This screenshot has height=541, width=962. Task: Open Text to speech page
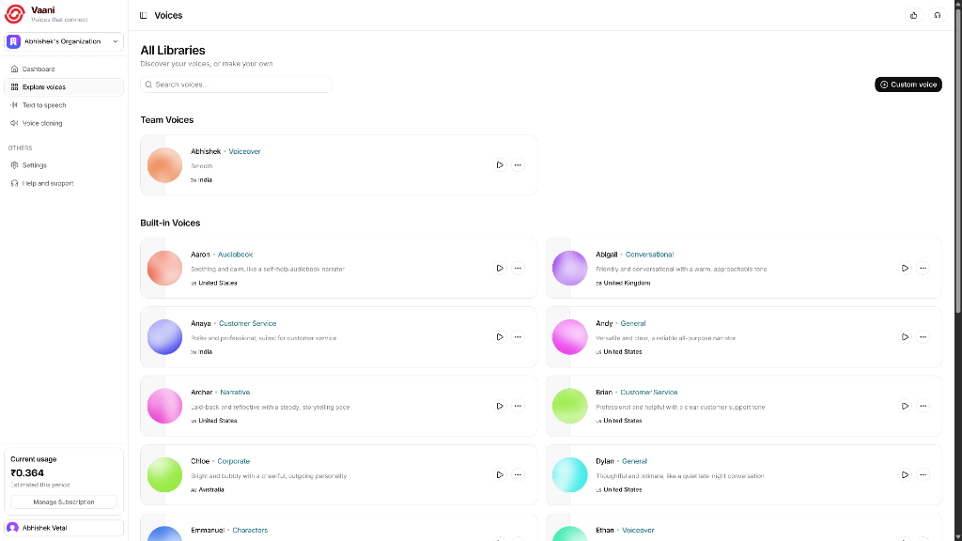coord(64,105)
